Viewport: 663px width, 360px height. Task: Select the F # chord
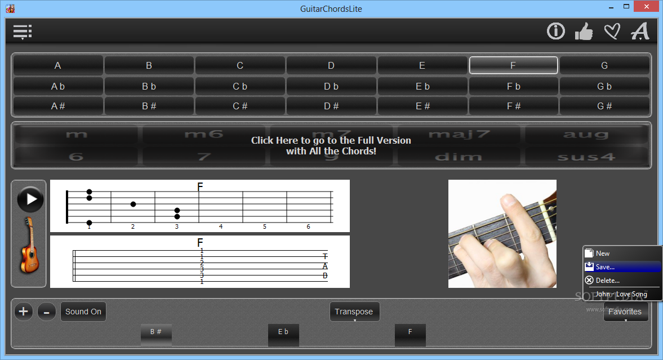point(513,106)
